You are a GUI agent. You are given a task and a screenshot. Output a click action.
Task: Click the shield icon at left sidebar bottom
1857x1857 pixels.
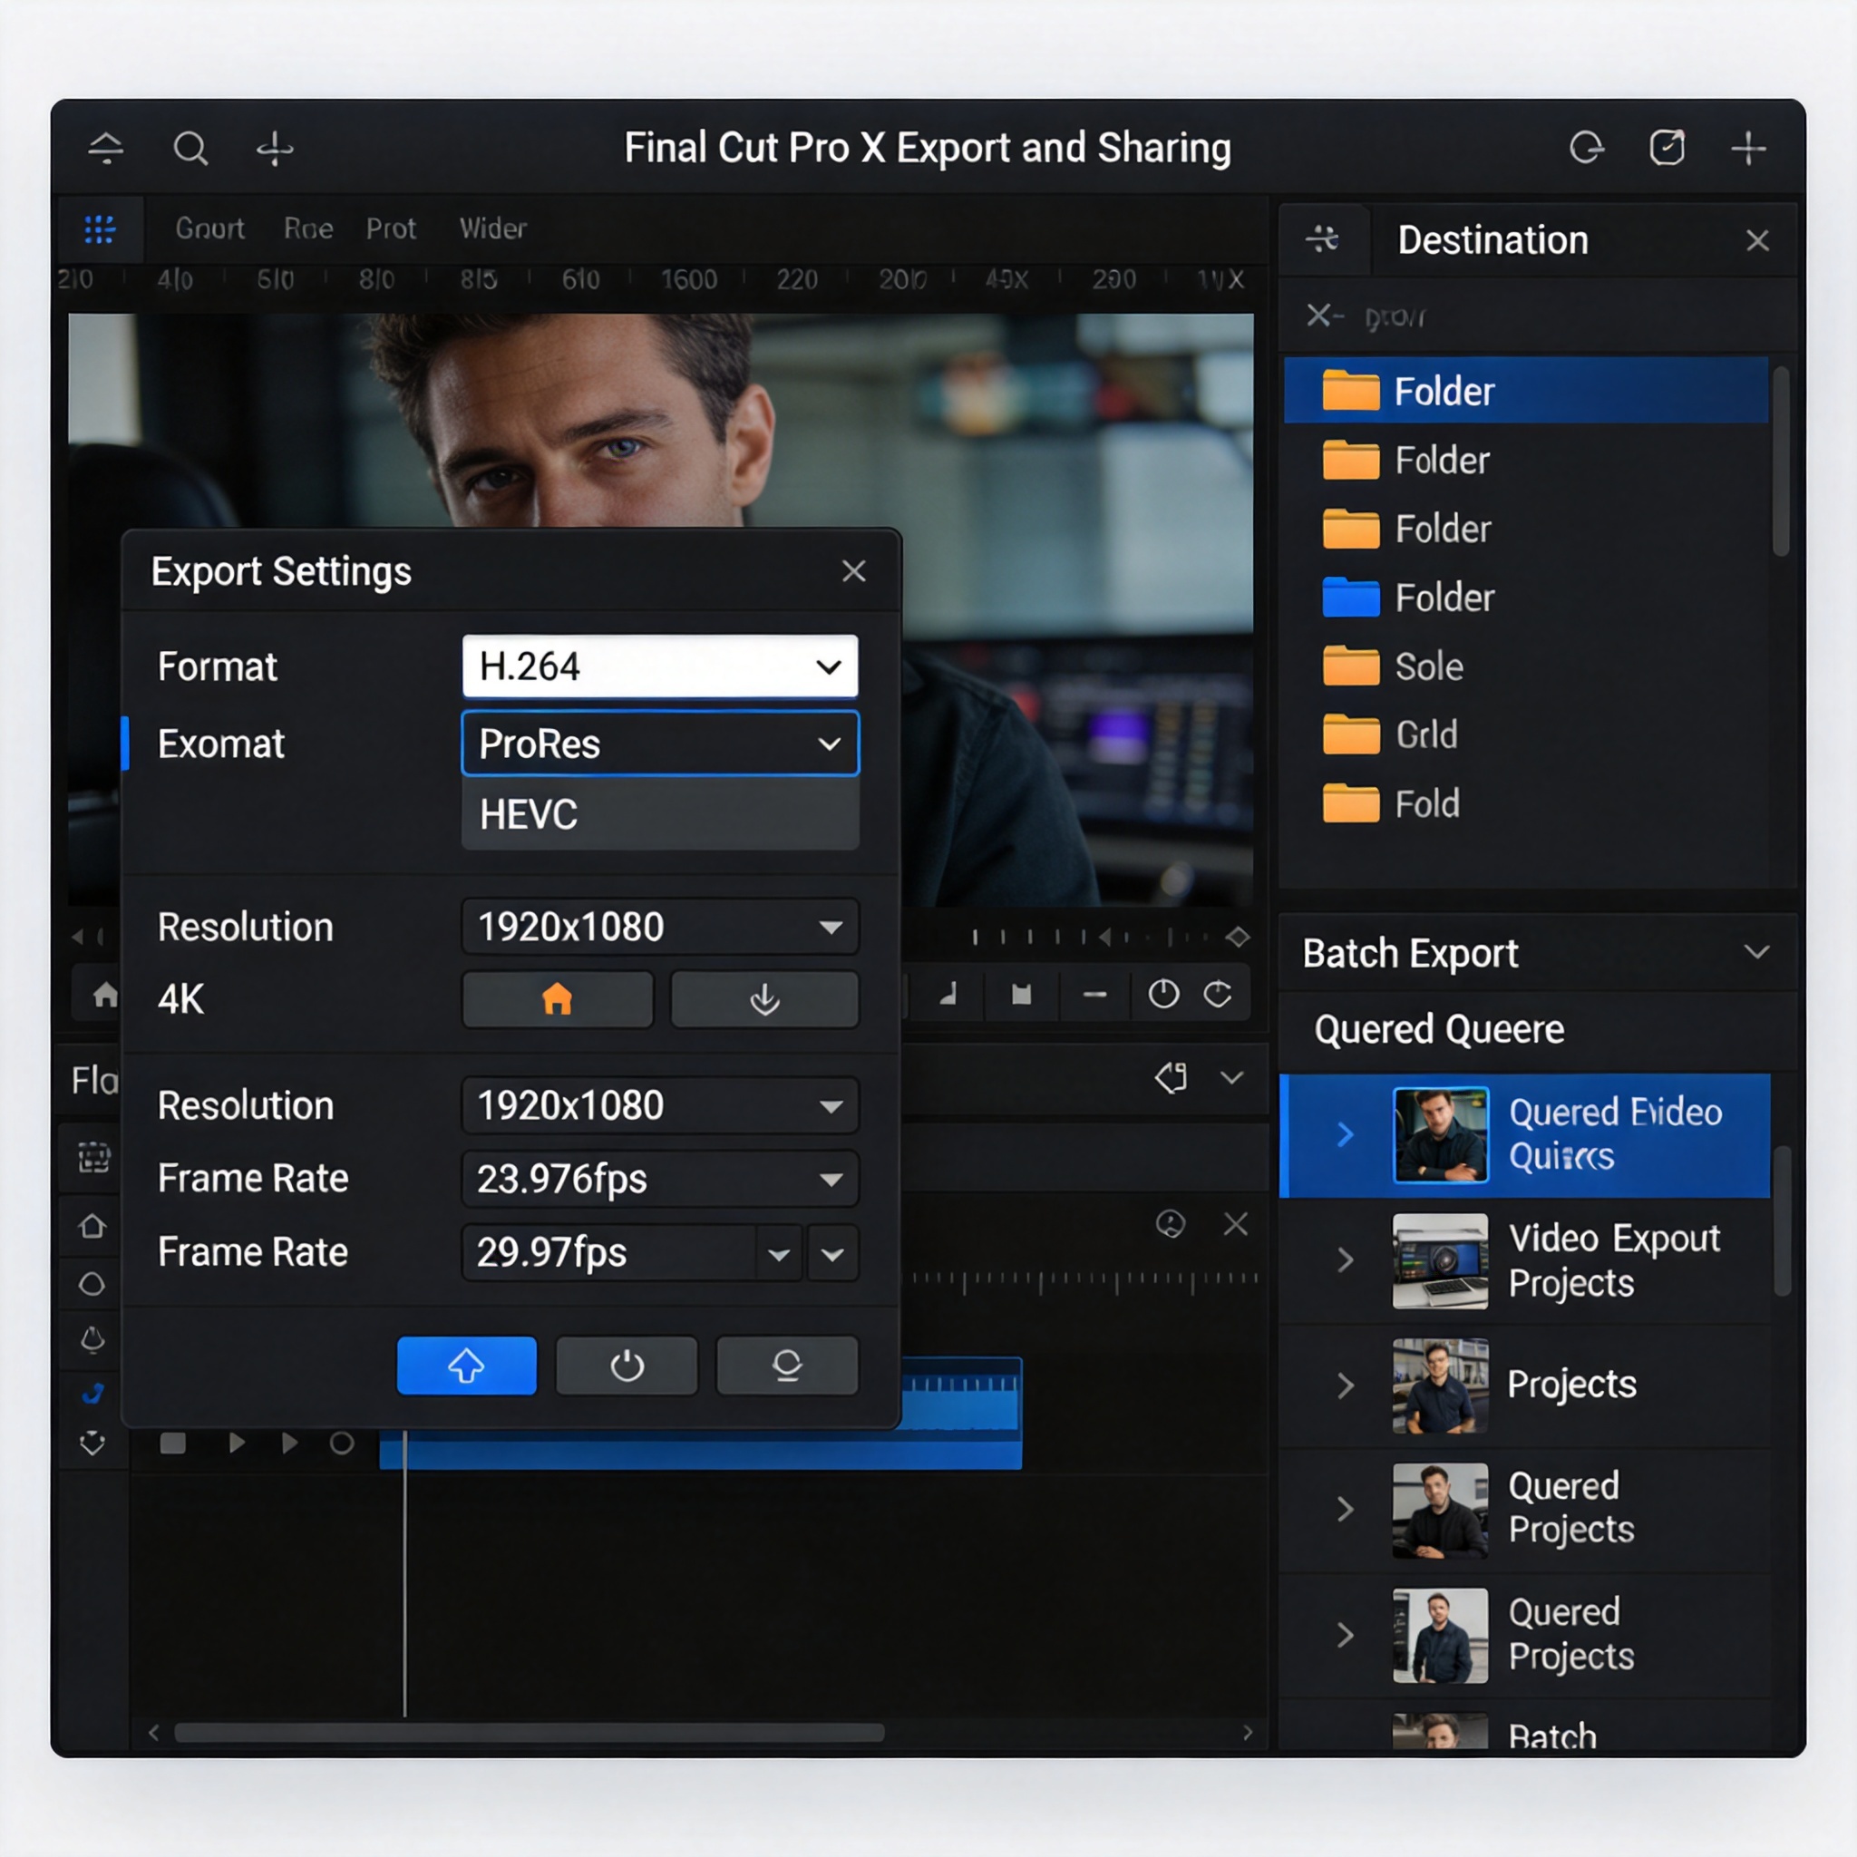coord(92,1443)
